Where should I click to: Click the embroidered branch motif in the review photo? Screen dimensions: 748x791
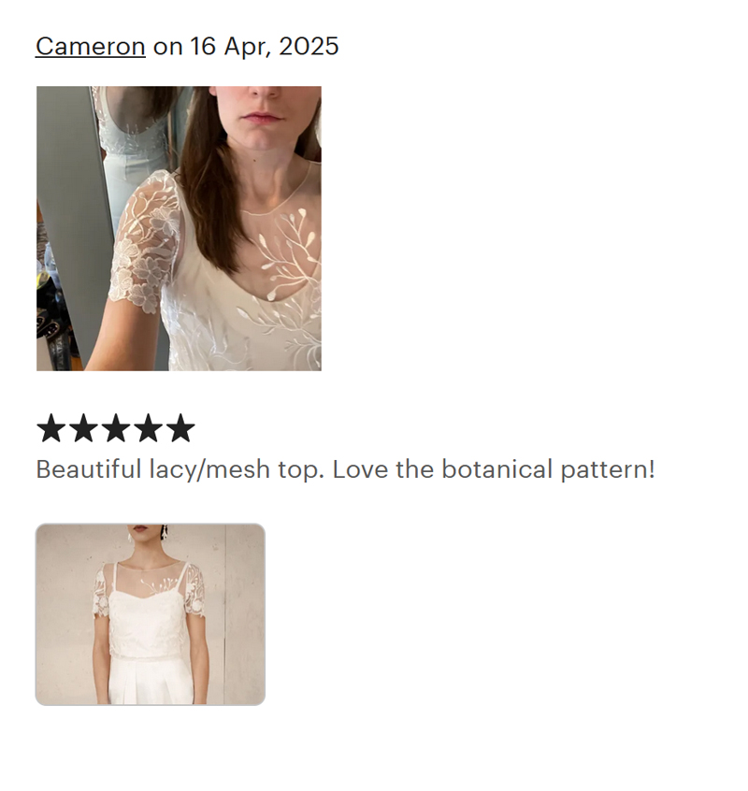point(288,245)
